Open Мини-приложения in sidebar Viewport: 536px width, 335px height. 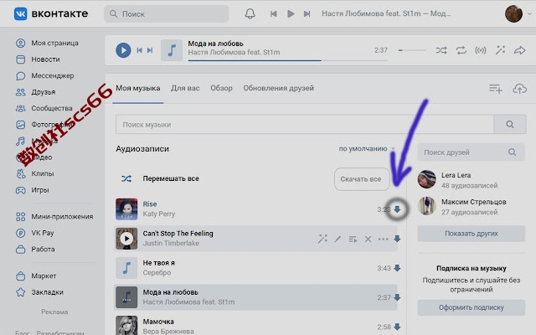click(x=54, y=217)
